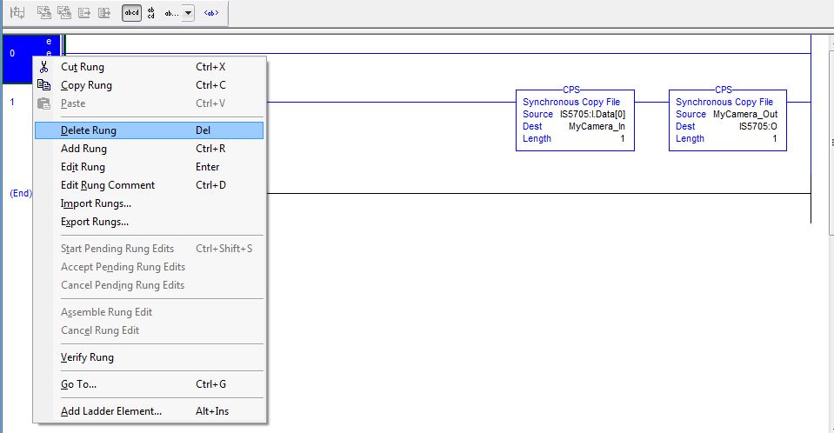Choose Add Rung in the context menu
This screenshot has height=433, width=834.
(x=83, y=149)
